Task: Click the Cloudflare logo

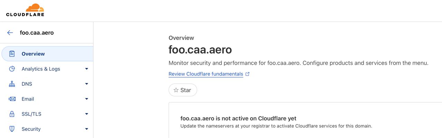Action: click(x=25, y=10)
